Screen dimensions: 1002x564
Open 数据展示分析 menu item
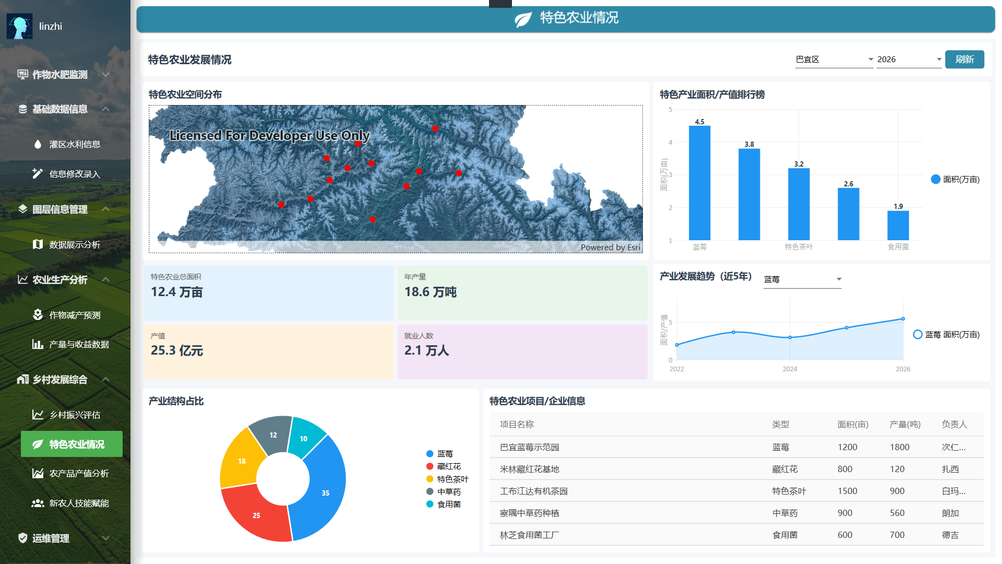click(x=71, y=244)
